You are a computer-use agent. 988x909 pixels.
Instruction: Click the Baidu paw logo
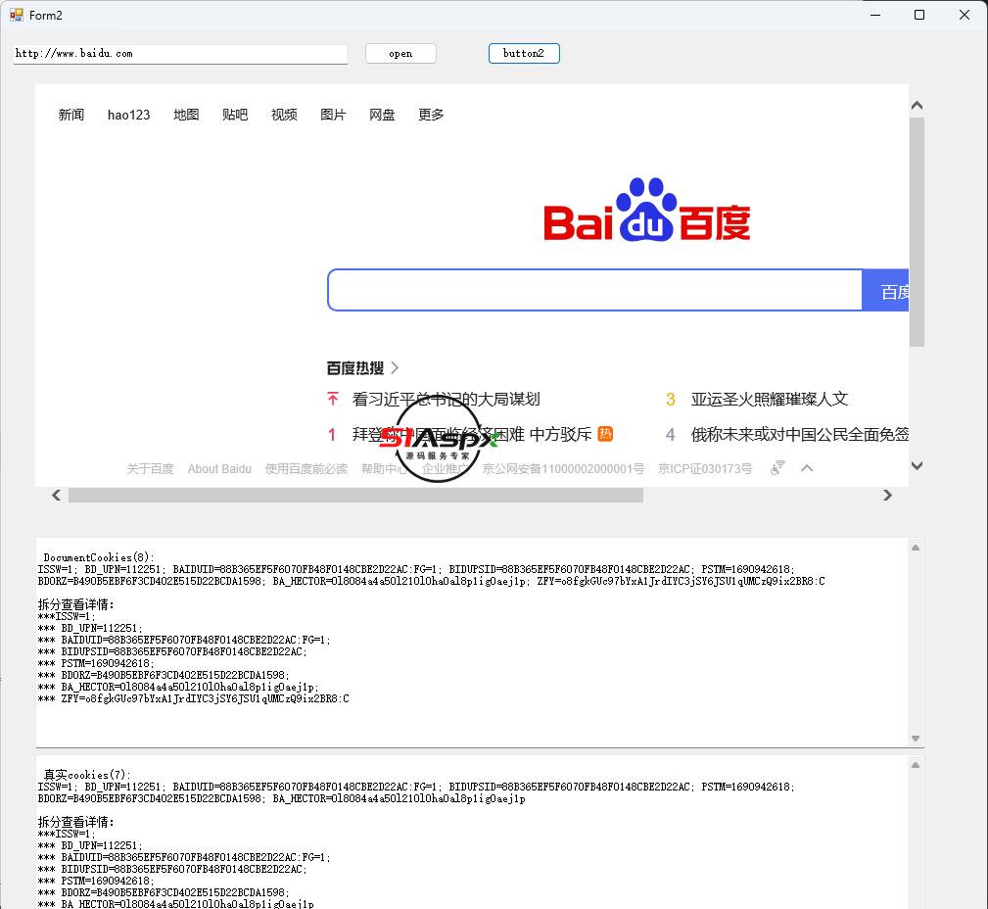(647, 210)
